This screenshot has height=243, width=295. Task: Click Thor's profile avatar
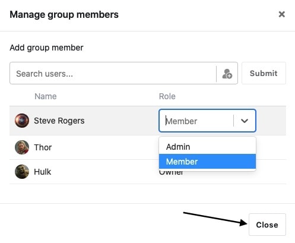[x=22, y=147]
